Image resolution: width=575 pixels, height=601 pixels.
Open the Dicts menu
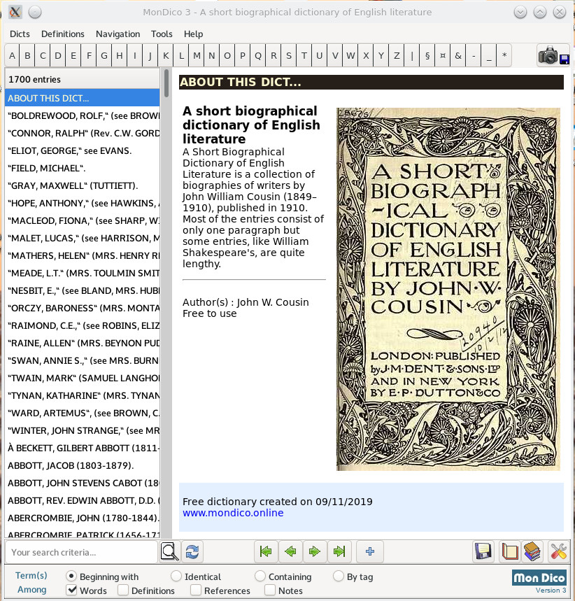pyautogui.click(x=20, y=34)
